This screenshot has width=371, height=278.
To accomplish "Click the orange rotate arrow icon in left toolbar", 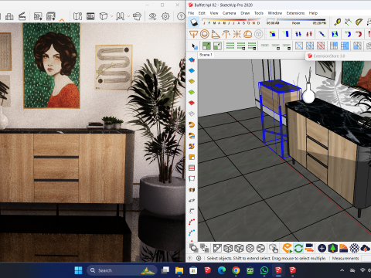I will [192, 125].
